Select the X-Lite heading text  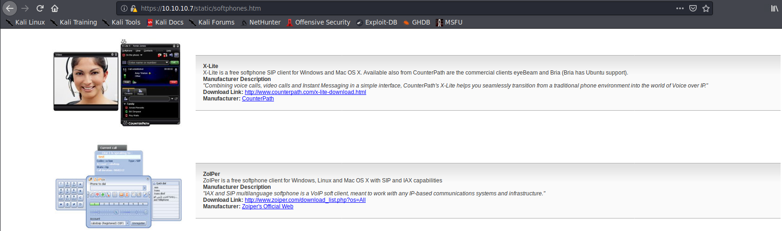click(x=210, y=66)
